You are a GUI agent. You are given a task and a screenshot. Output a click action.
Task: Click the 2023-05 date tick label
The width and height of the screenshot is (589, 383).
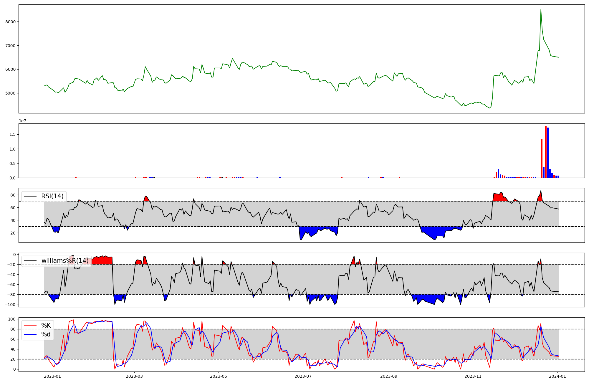tap(219, 376)
